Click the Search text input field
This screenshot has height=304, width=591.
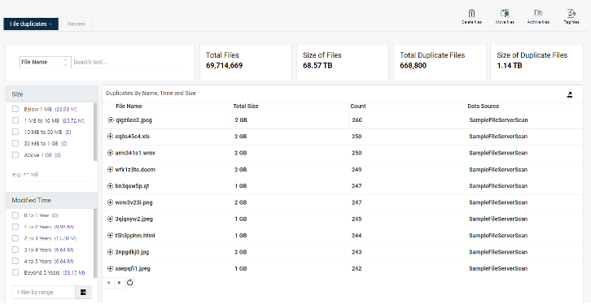(x=126, y=62)
